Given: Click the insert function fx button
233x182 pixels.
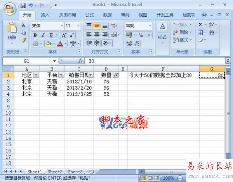Looking at the screenshot, I should click(x=80, y=61).
